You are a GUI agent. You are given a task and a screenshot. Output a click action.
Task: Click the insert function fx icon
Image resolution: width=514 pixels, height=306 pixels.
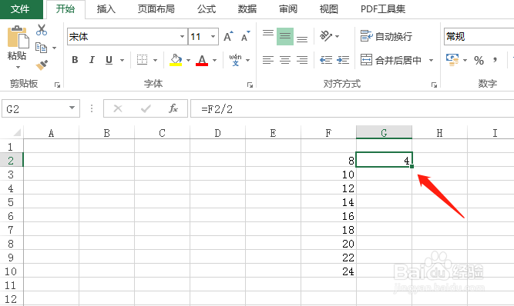(173, 108)
